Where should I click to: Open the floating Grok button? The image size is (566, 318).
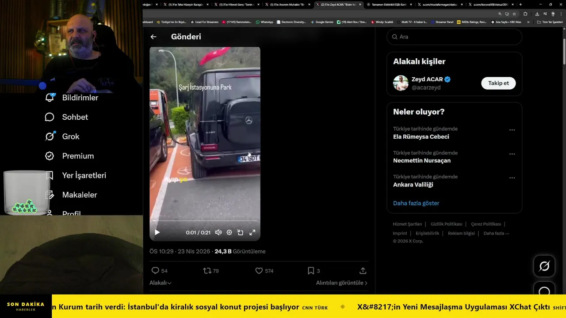[544, 266]
